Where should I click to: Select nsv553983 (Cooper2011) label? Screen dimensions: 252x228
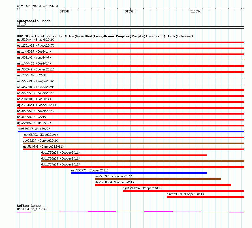185,194
